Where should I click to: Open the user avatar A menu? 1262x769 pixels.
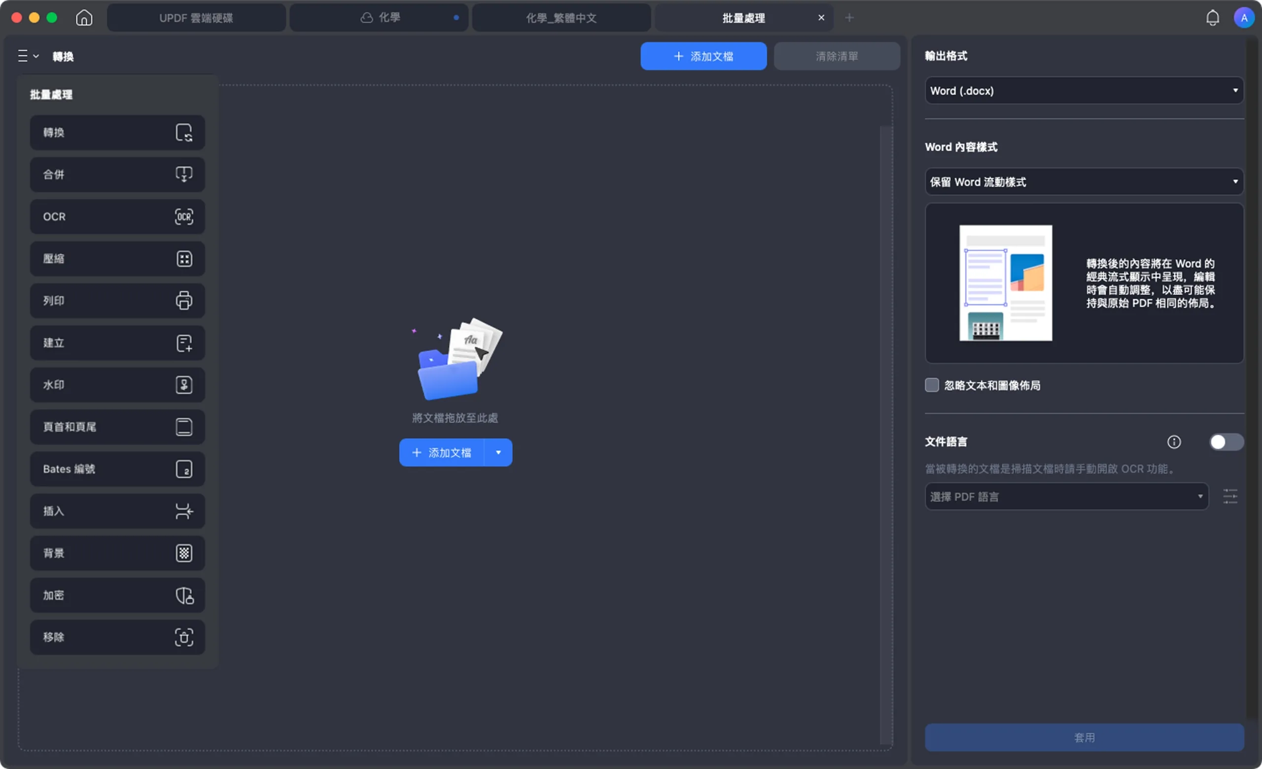(x=1244, y=18)
